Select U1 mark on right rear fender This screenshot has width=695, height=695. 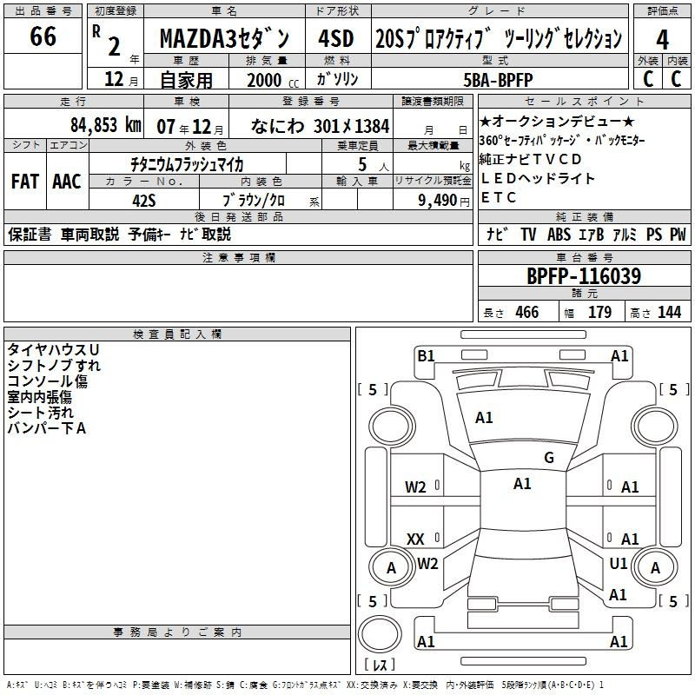tap(619, 564)
